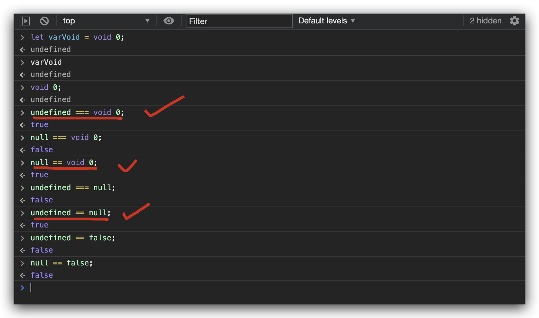Click 'undefined' result under 'void 0;'
The height and width of the screenshot is (318, 539).
[51, 100]
